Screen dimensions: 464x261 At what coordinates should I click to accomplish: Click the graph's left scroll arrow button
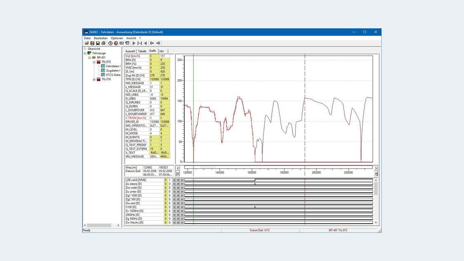click(178, 168)
